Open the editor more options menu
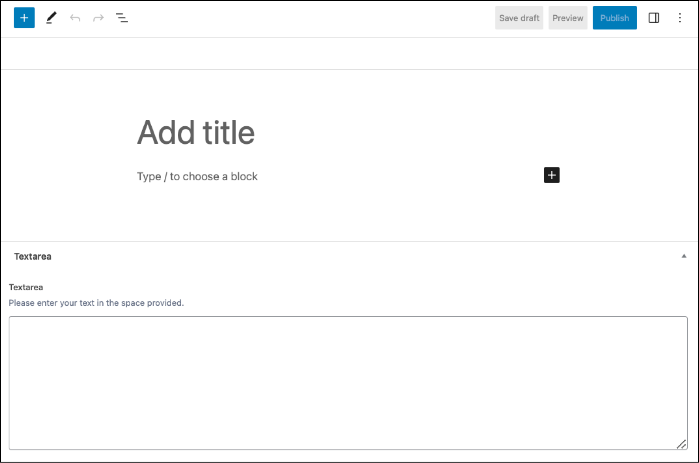 point(680,18)
